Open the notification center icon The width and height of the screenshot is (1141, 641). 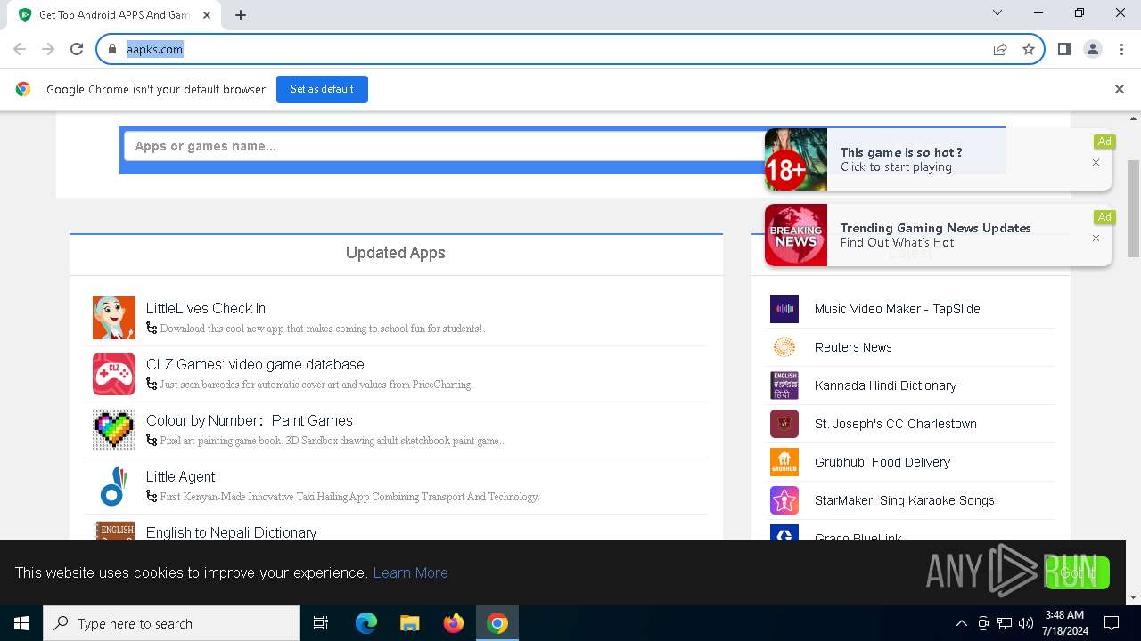coord(1112,623)
